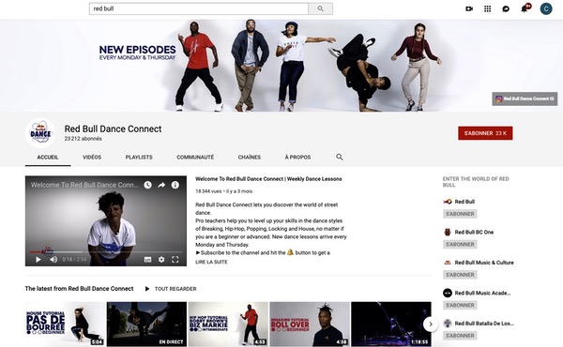Open the À propos tab

pyautogui.click(x=297, y=158)
